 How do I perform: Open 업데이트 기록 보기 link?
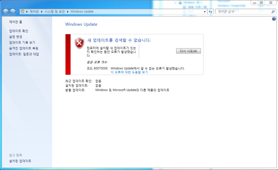(22, 43)
